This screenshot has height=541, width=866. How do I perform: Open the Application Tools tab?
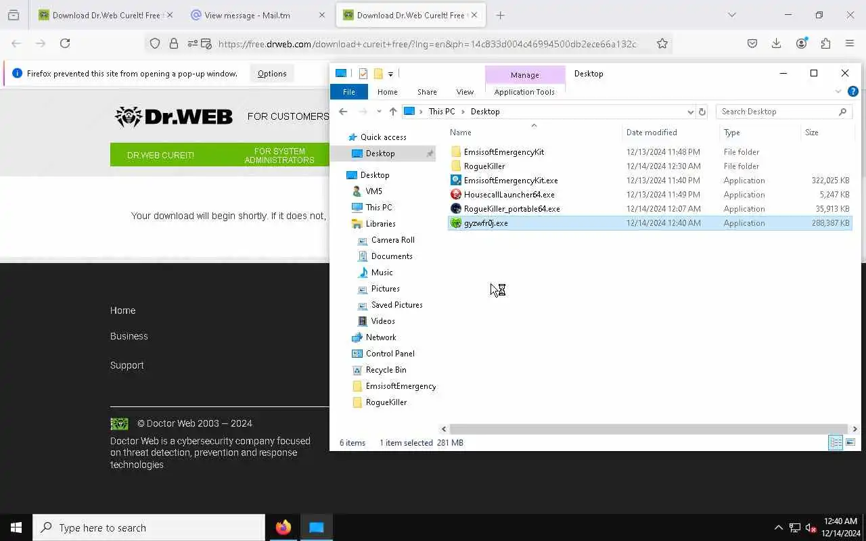(x=524, y=92)
